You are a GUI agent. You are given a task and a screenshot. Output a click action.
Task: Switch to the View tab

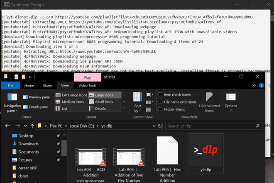click(x=65, y=85)
